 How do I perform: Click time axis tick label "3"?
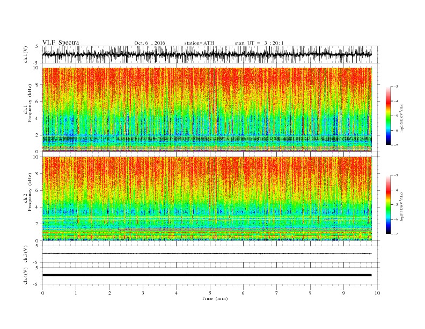click(143, 293)
